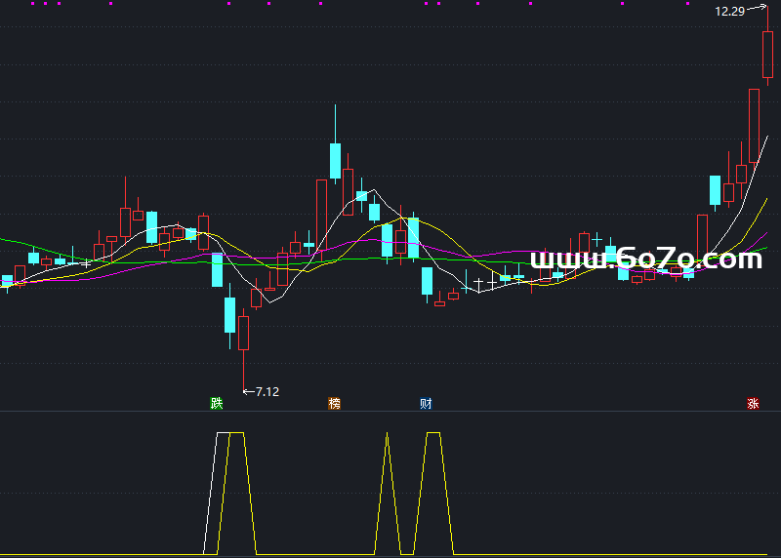Image resolution: width=781 pixels, height=558 pixels.
Task: Click the latest red candlestick below 12.29
Action: 767,54
